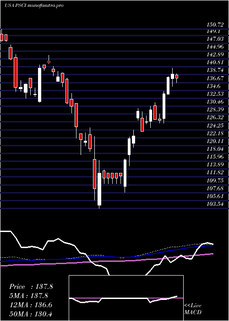This screenshot has height=321, width=229.
Task: Select the 120.11 price axis label
Action: tap(215, 141)
